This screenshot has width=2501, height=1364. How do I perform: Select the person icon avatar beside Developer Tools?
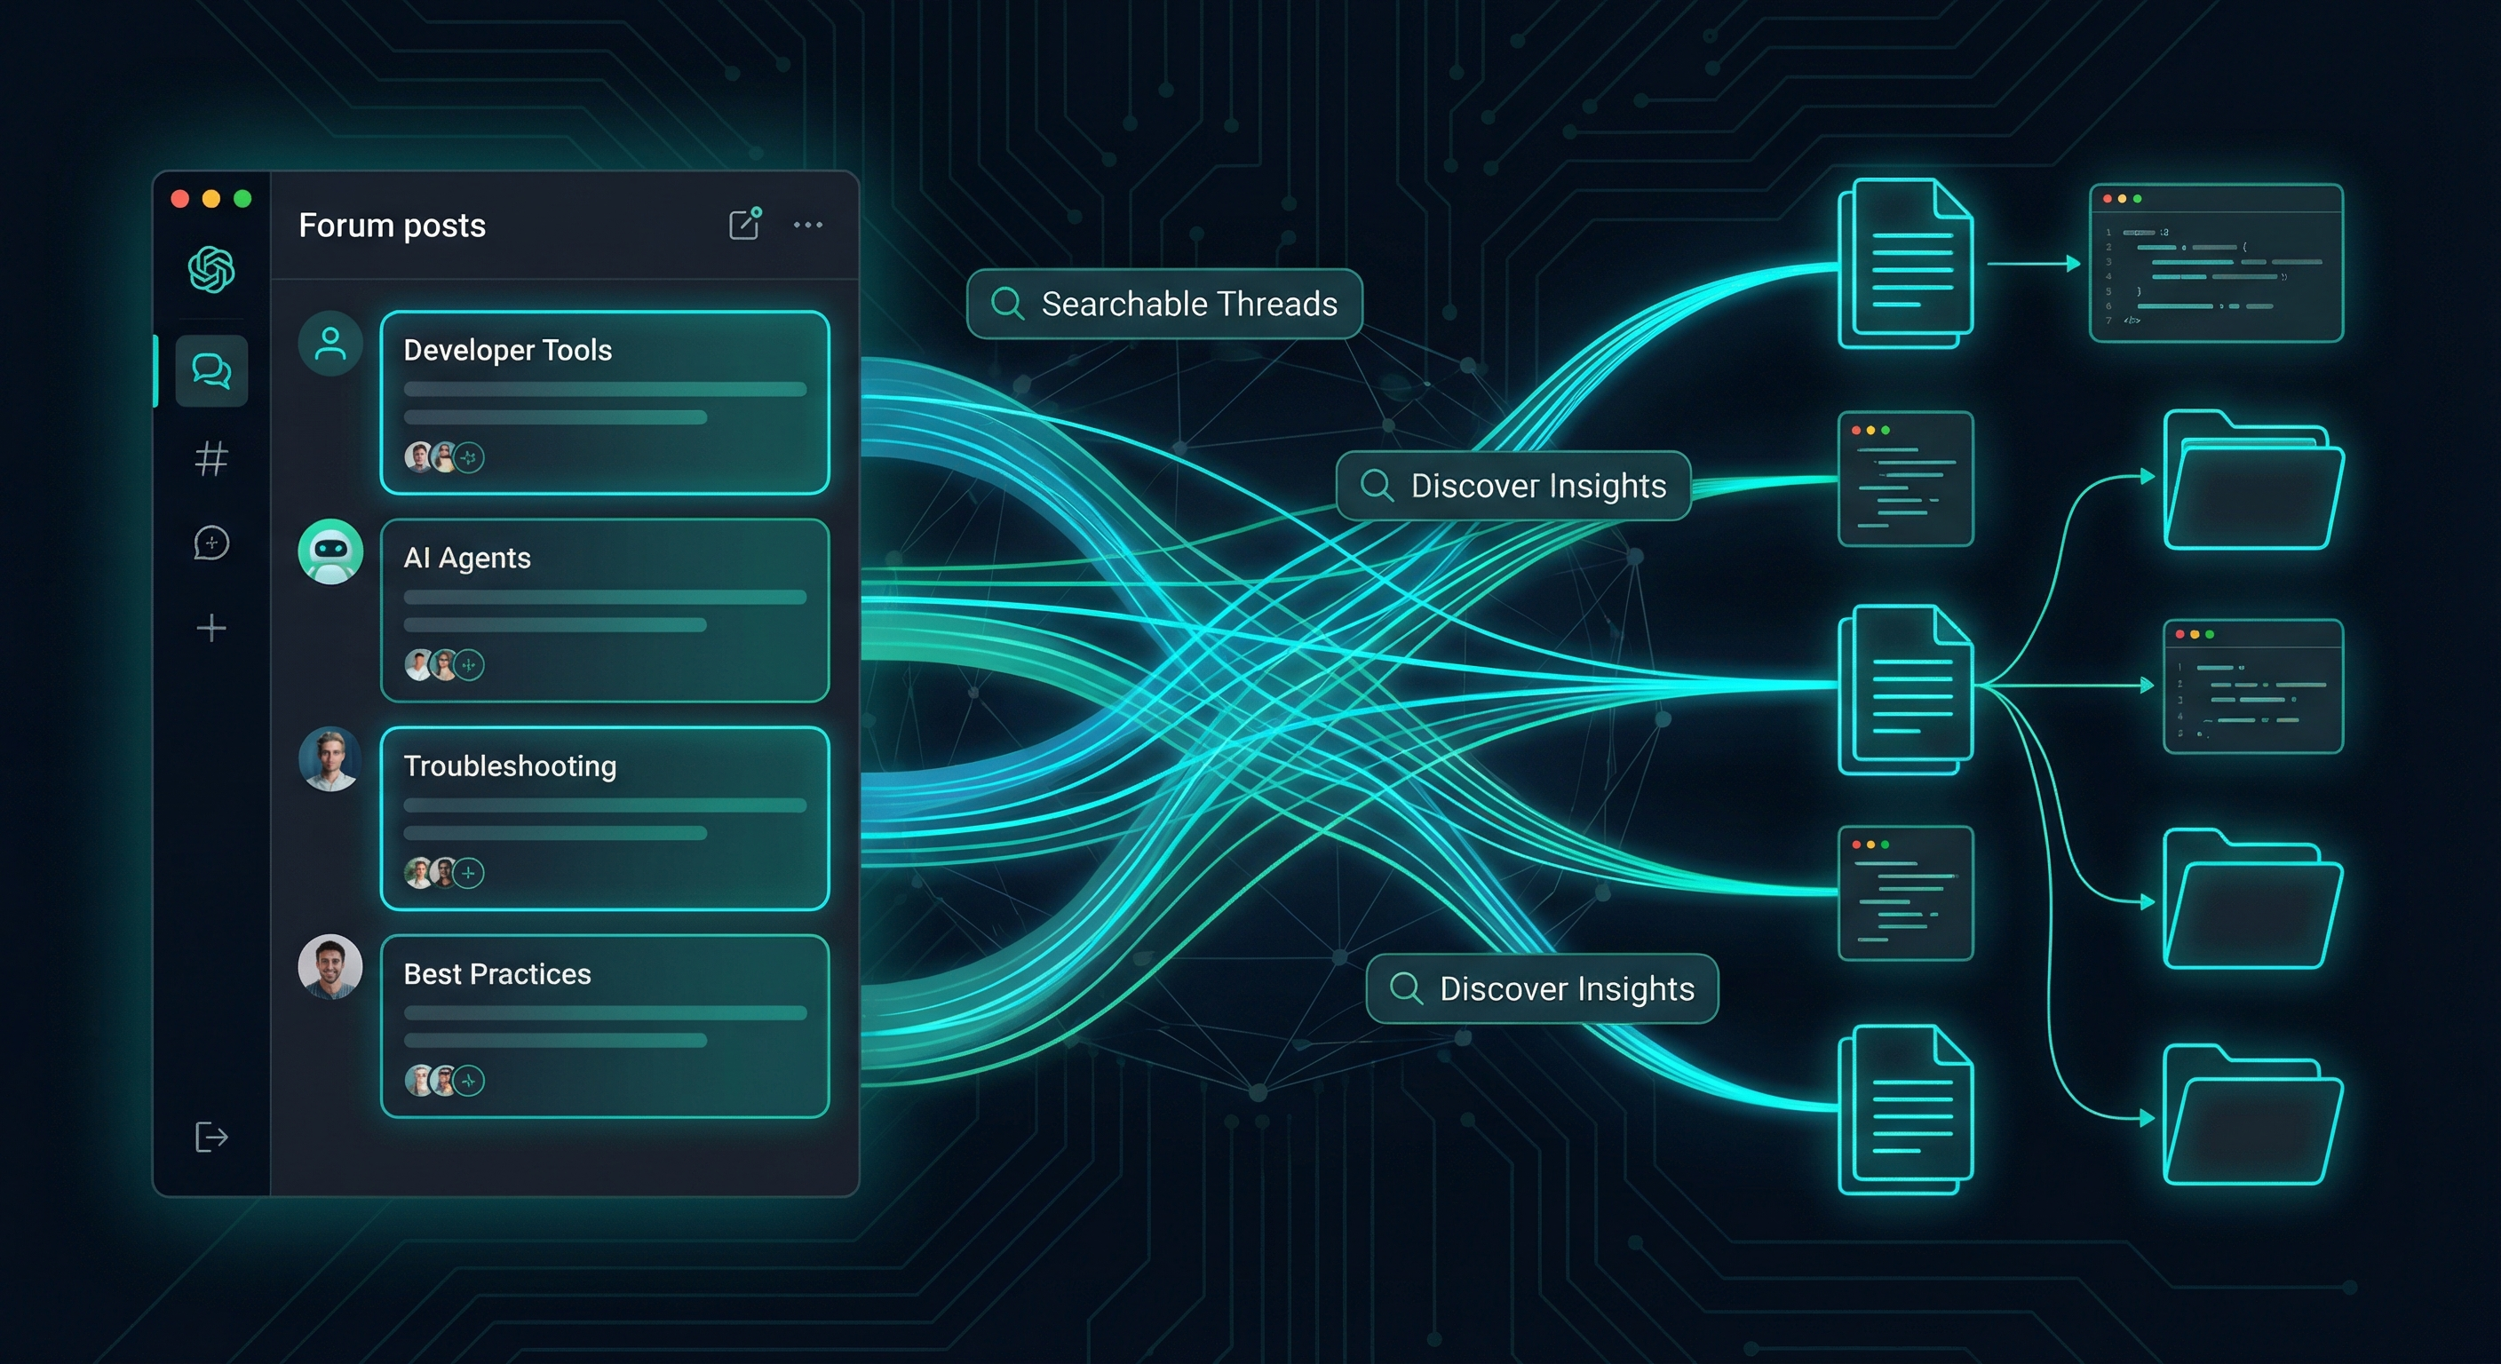point(329,344)
